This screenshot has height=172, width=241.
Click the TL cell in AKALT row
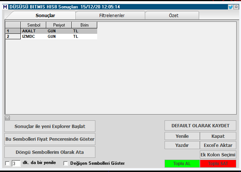pyautogui.click(x=84, y=31)
